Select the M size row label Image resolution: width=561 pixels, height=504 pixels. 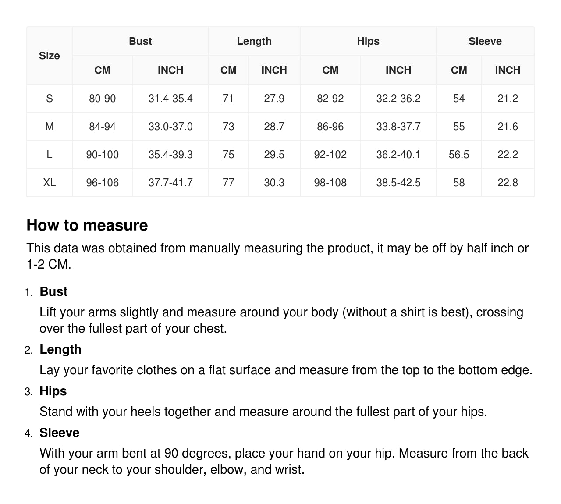tap(49, 127)
